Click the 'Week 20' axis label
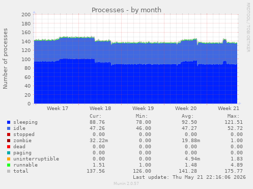Viewport: 253px width, 189px height. click(186, 109)
